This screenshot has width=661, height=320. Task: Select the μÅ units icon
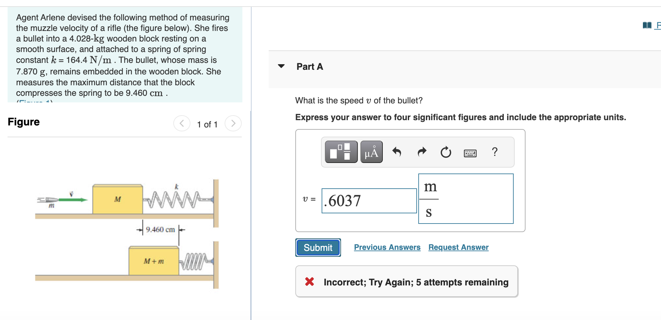(x=371, y=152)
